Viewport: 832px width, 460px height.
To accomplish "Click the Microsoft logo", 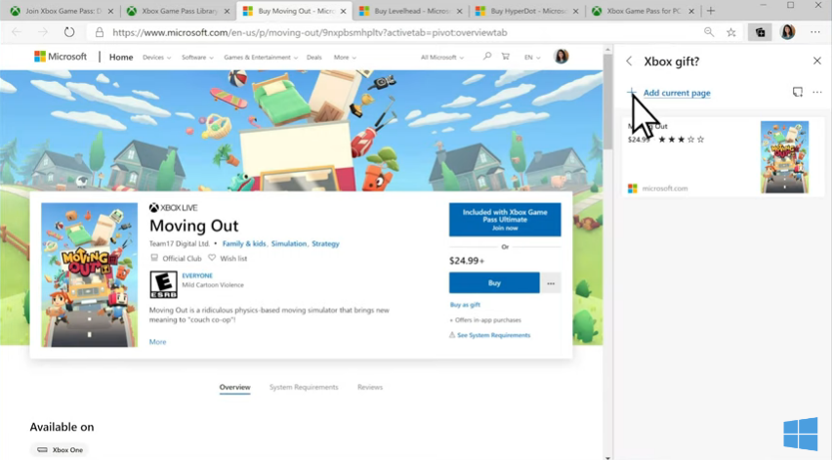I will (x=60, y=57).
